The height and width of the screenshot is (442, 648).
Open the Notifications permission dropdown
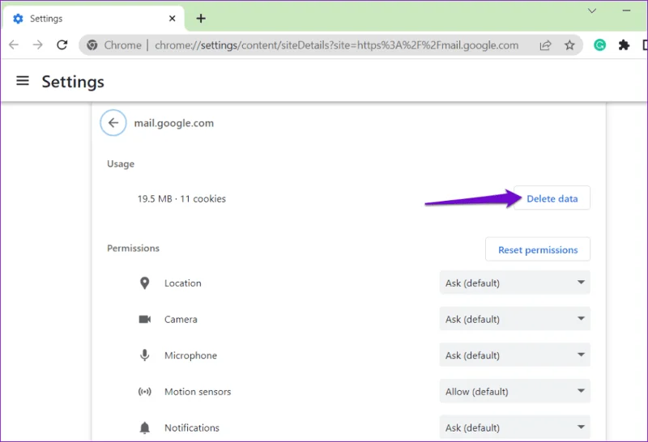[514, 427]
